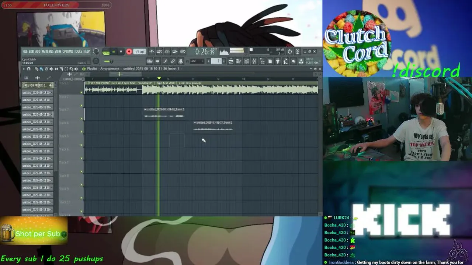Open the OPTIONS menu
The height and width of the screenshot is (265, 472).
[68, 51]
